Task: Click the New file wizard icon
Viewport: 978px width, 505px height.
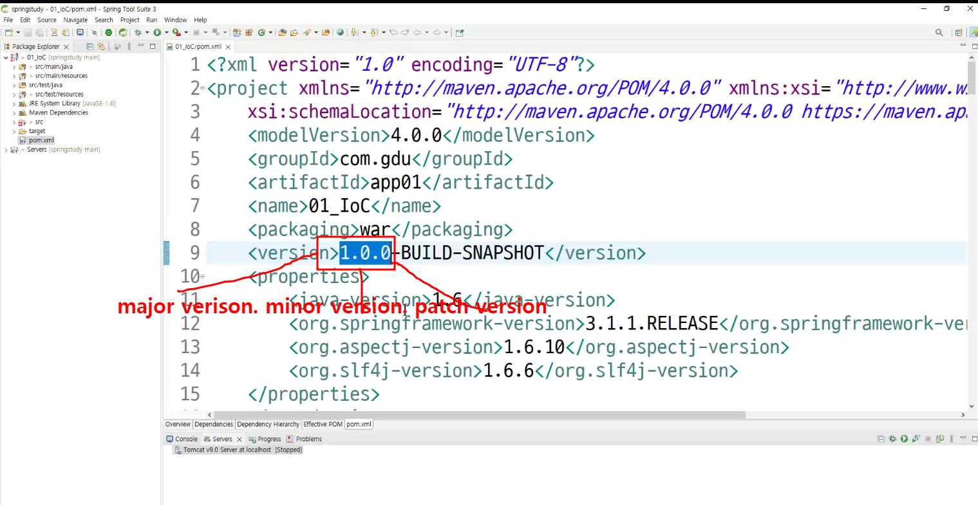Action: coord(8,32)
